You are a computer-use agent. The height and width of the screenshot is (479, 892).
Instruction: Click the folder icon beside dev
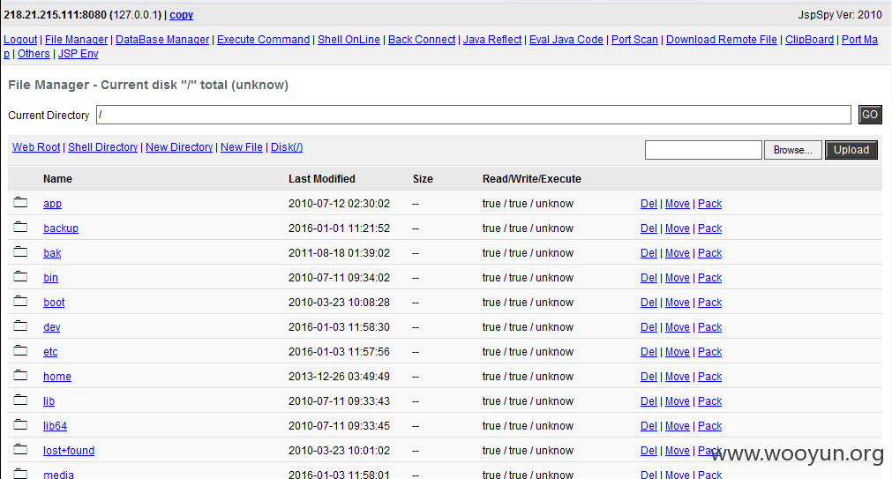coord(20,326)
